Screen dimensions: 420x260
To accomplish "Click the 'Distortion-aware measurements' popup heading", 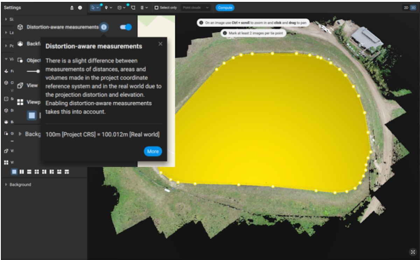I will [x=94, y=46].
